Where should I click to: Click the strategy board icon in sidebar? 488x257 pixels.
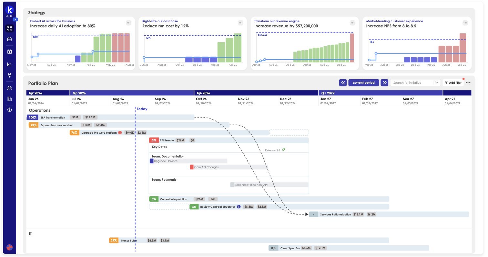[x=10, y=28]
